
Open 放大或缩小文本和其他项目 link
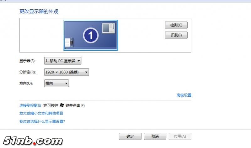tap(41, 113)
